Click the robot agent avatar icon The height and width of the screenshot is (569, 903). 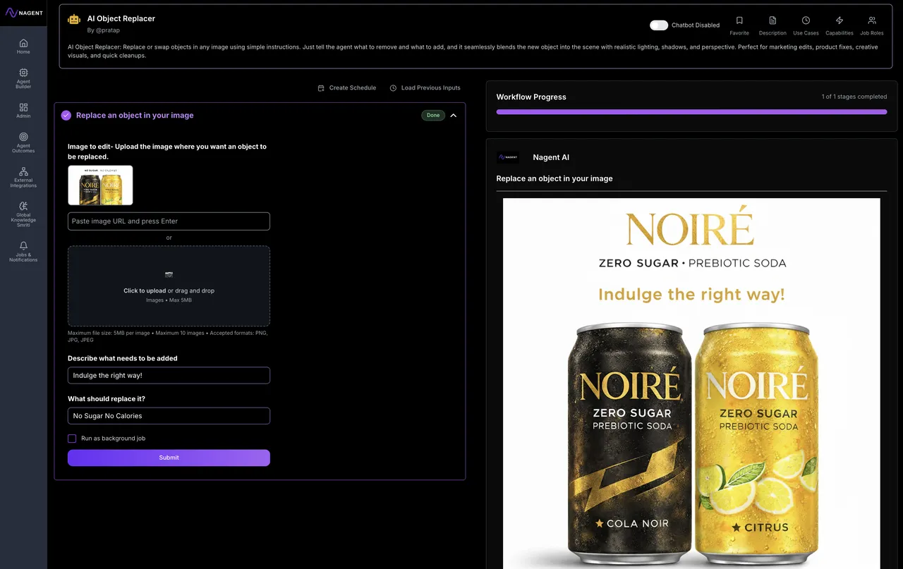pos(74,20)
